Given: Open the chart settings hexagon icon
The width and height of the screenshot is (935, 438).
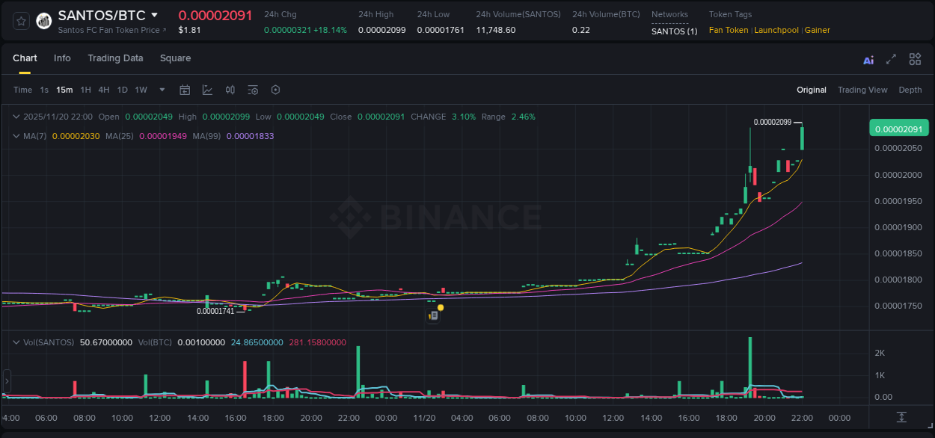Looking at the screenshot, I should click(x=275, y=90).
